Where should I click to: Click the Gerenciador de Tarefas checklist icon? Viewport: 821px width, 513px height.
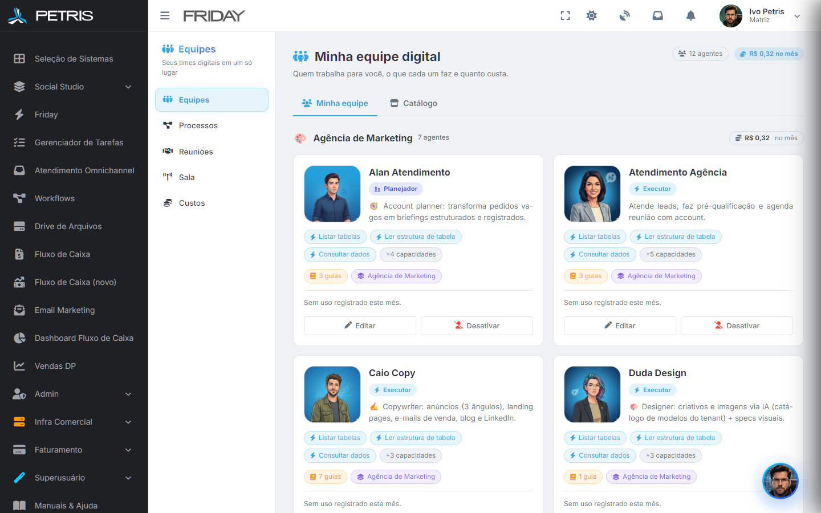click(19, 142)
